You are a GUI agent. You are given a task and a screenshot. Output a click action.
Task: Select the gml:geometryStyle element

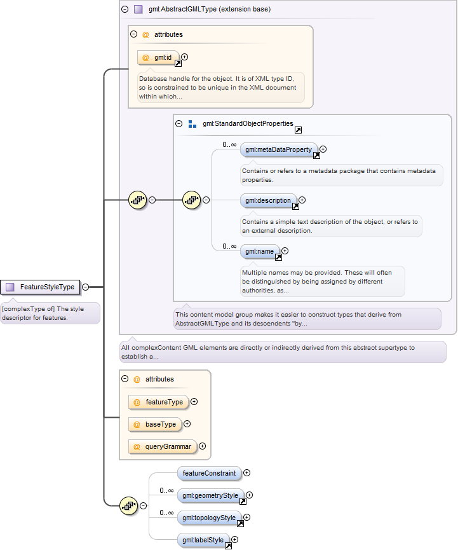(211, 495)
